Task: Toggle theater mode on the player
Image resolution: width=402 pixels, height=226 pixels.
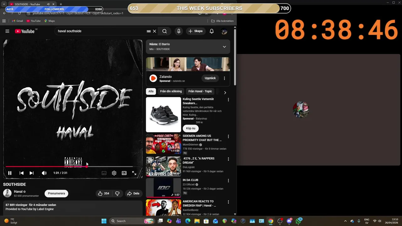Action: point(124,173)
